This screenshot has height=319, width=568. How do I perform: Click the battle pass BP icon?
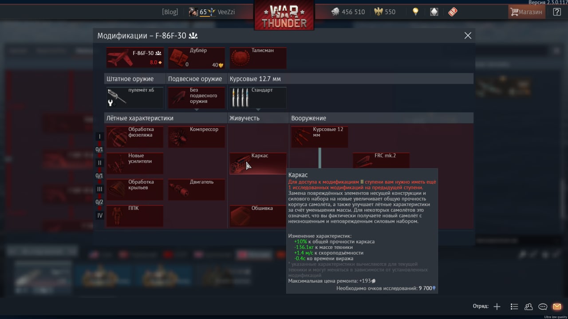click(453, 12)
